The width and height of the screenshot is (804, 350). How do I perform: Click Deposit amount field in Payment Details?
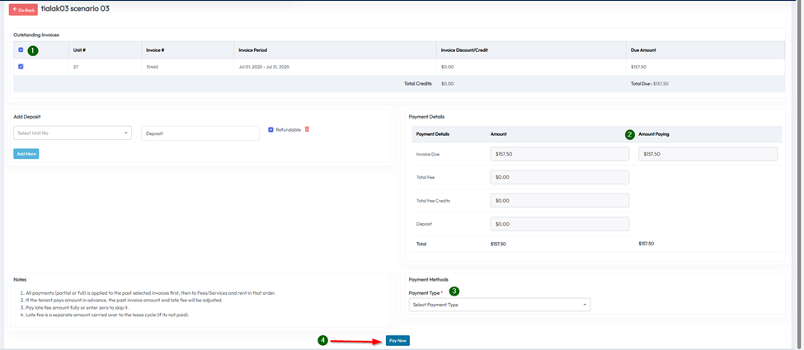(x=559, y=224)
